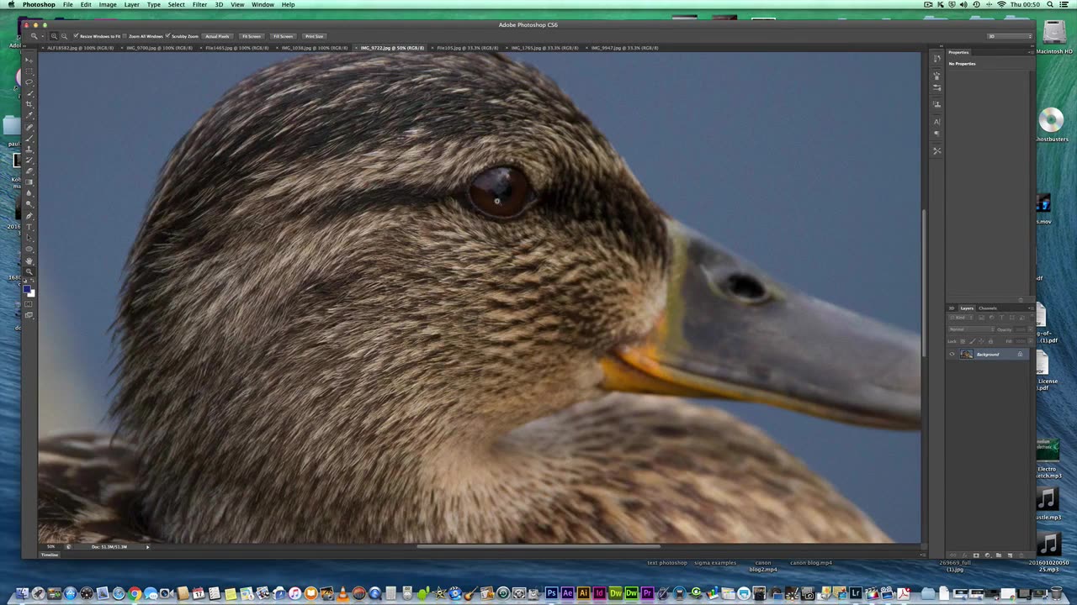Open the Timeline panel tab
The width and height of the screenshot is (1077, 605).
[x=50, y=555]
